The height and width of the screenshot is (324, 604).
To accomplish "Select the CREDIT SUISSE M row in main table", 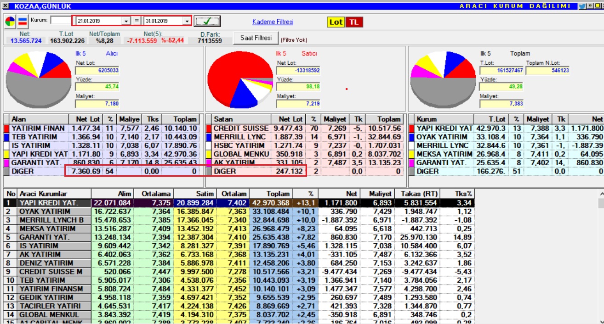I will coord(239,272).
